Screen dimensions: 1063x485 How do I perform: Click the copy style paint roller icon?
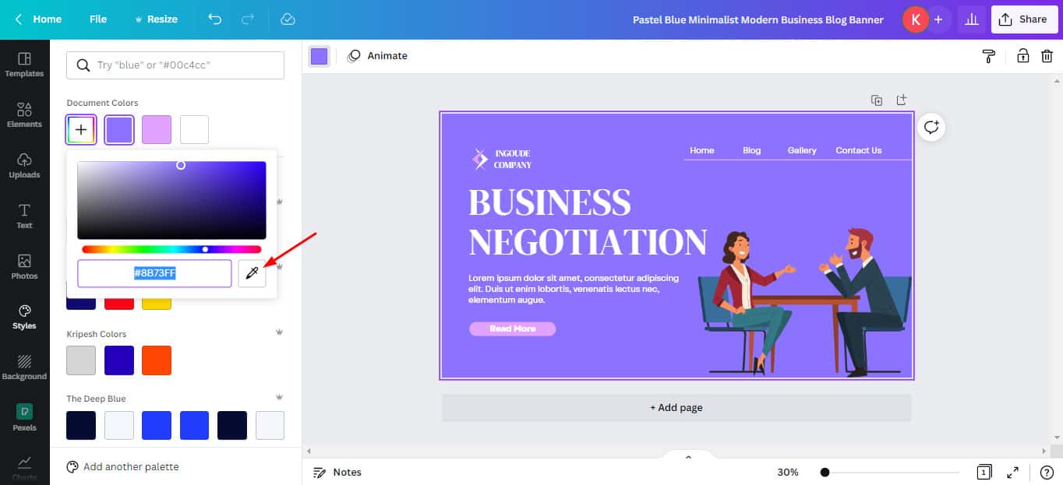[989, 56]
